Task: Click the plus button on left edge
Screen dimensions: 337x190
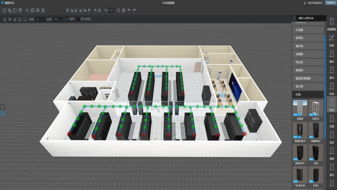Action: click(x=3, y=107)
